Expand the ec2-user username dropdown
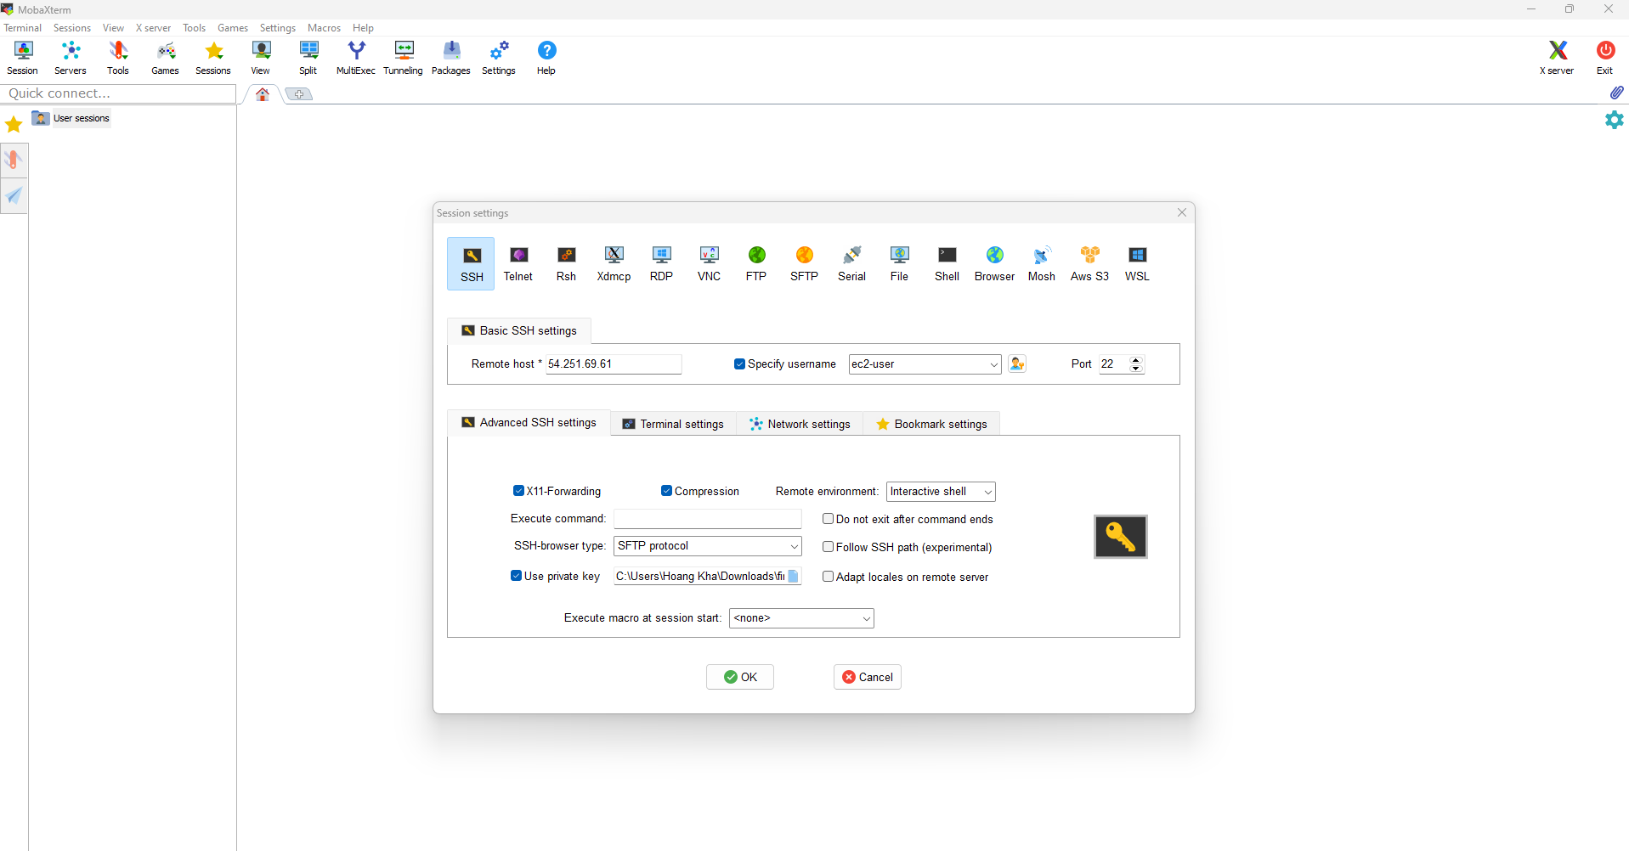 [993, 364]
